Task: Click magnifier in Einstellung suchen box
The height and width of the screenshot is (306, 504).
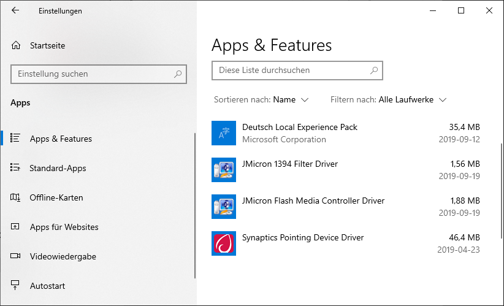Action: tap(178, 74)
